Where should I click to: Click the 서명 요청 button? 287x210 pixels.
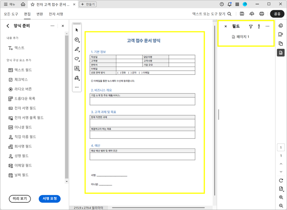click(50, 199)
